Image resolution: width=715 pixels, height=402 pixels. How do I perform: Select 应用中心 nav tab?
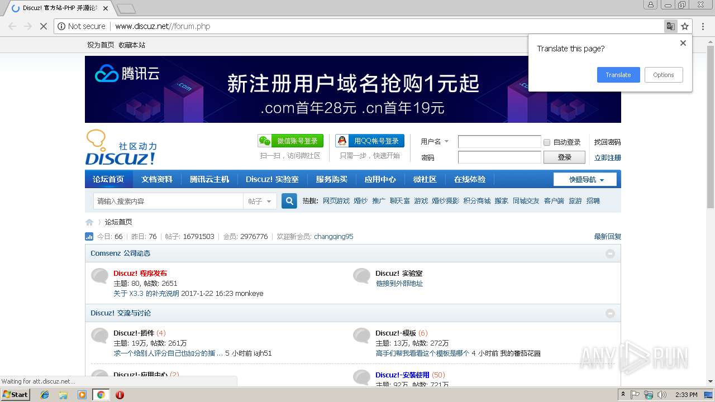(x=380, y=179)
